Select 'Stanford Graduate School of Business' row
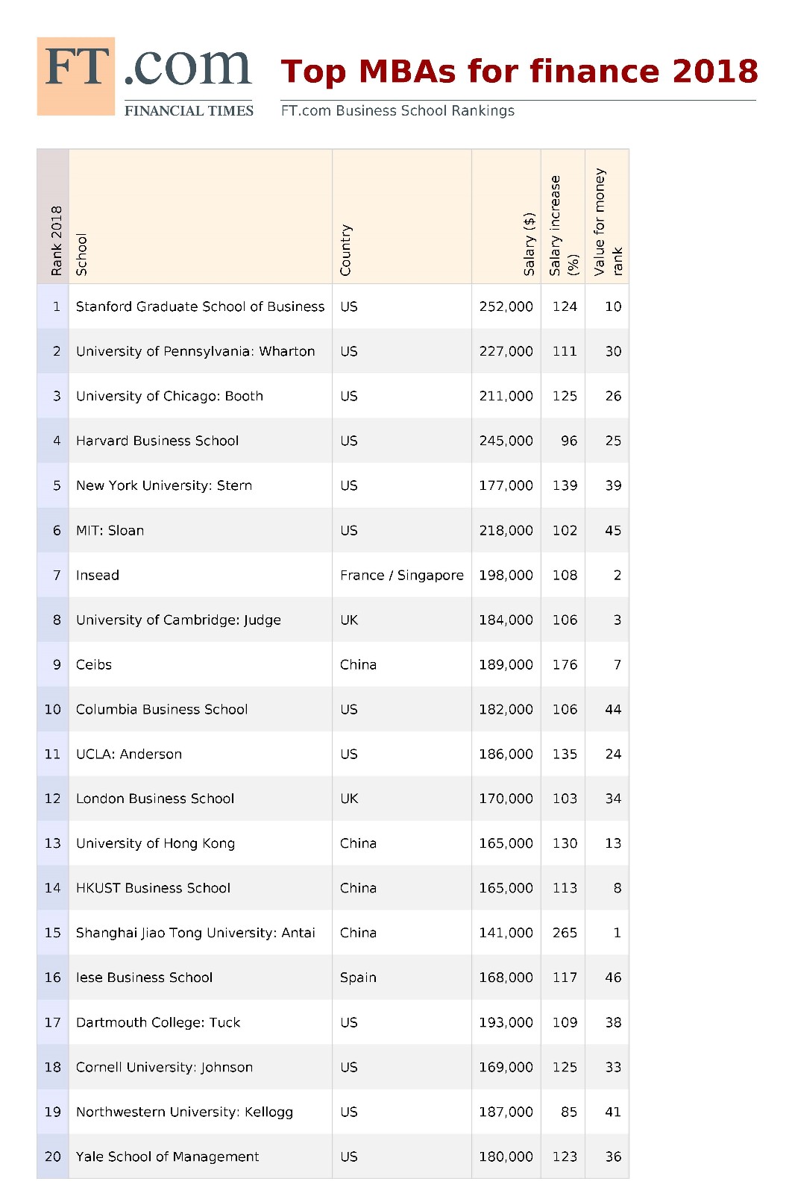The width and height of the screenshot is (792, 1193). click(x=333, y=306)
